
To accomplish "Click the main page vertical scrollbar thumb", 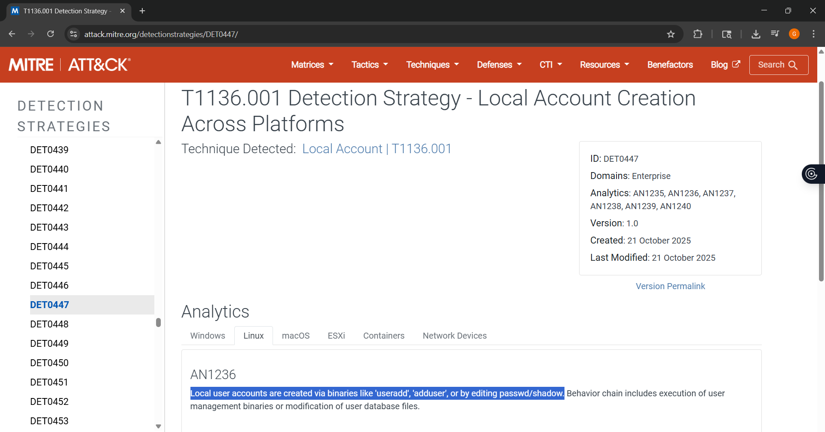I will (x=821, y=181).
